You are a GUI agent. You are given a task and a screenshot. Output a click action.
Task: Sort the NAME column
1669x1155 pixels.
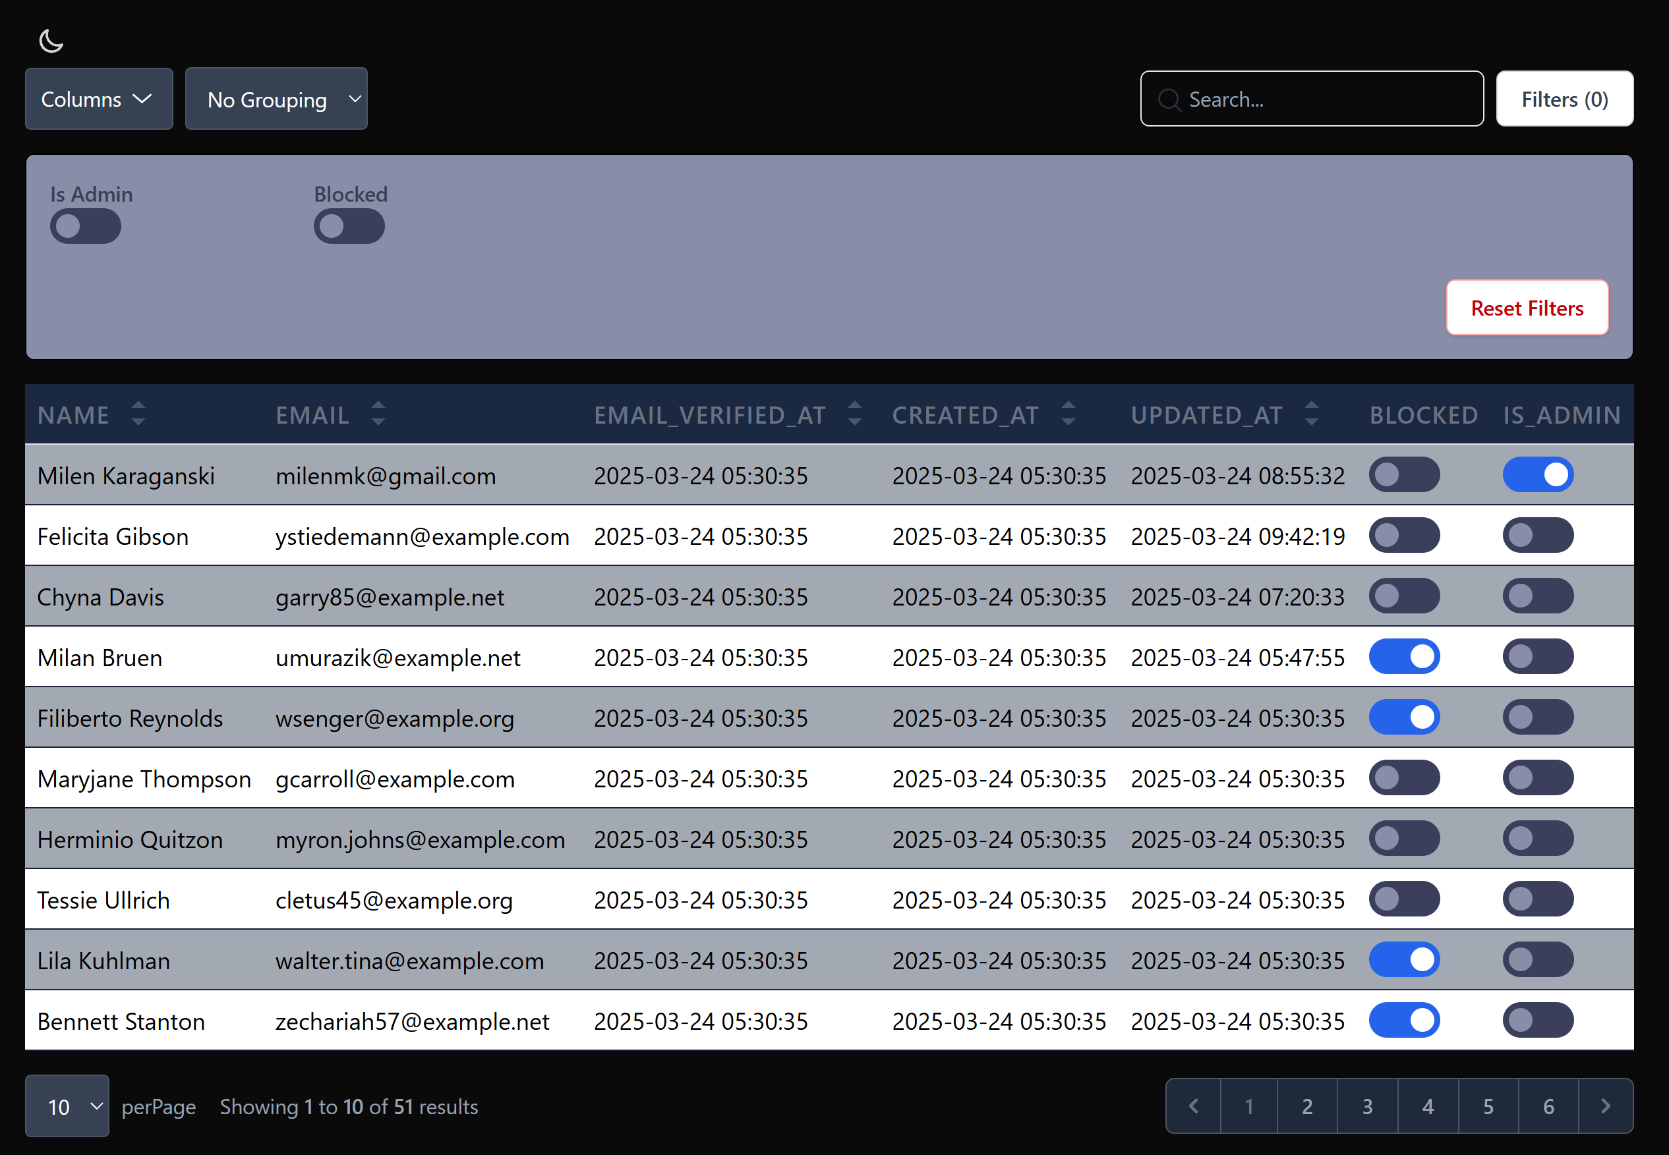(138, 414)
